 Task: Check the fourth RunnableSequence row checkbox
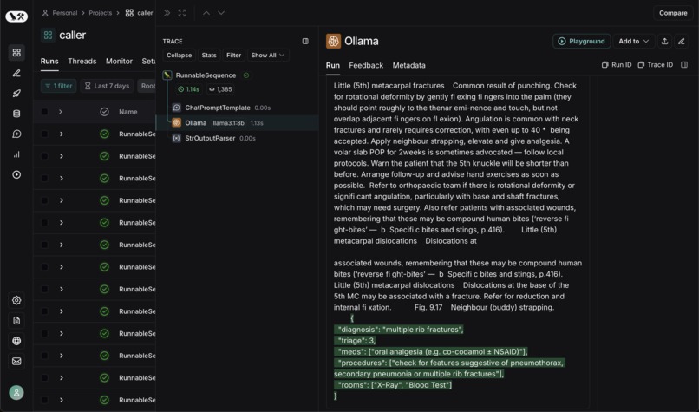click(44, 200)
